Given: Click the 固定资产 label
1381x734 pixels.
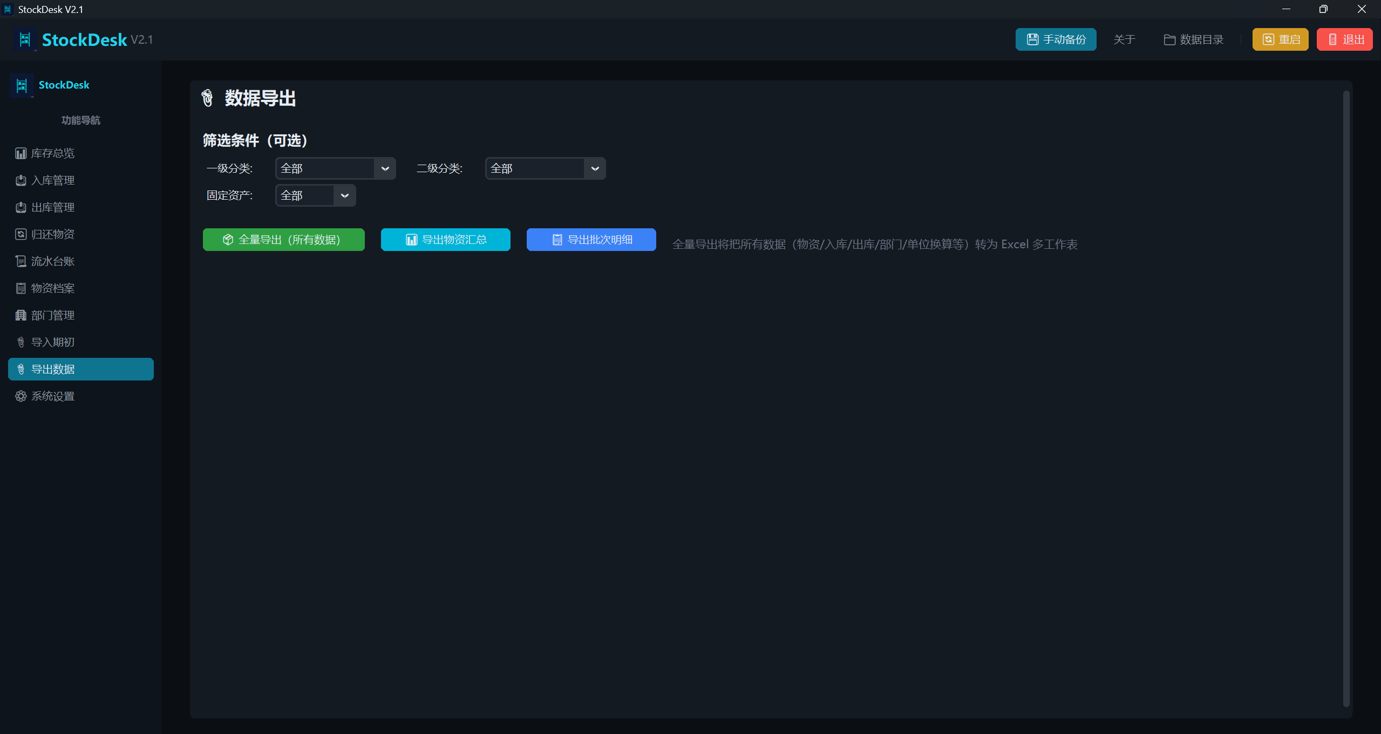Looking at the screenshot, I should 230,195.
